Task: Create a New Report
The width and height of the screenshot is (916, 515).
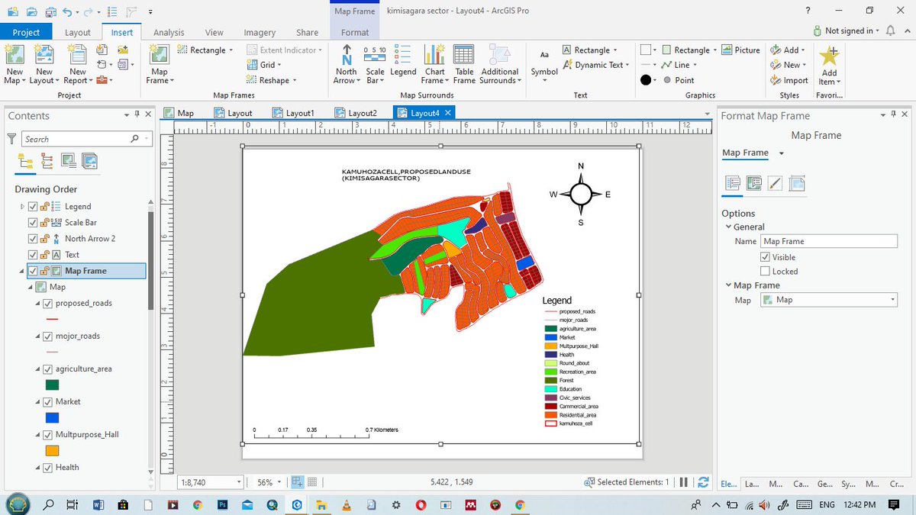Action: [x=77, y=64]
